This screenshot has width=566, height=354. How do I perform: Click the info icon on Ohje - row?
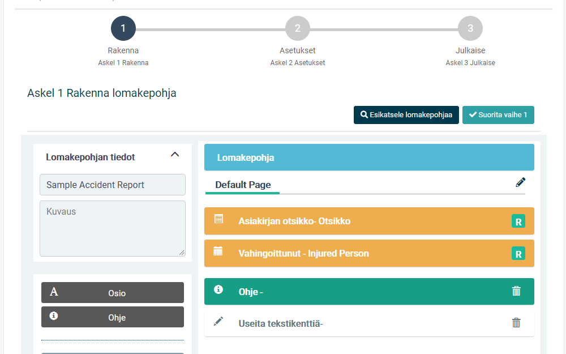218,289
